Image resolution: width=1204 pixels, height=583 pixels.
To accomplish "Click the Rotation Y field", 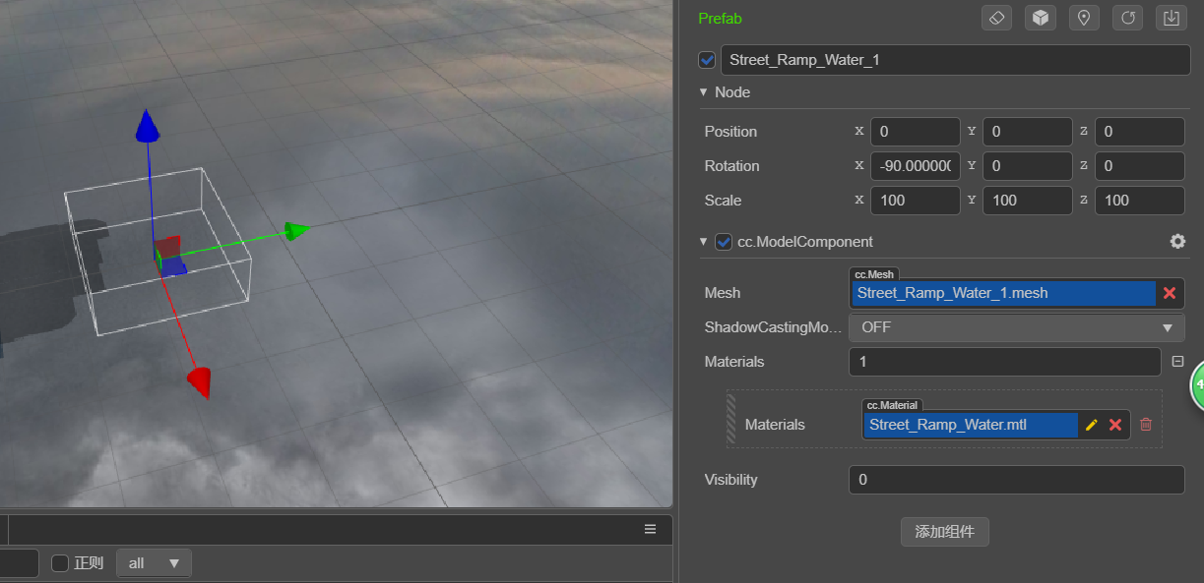I will pyautogui.click(x=1027, y=166).
